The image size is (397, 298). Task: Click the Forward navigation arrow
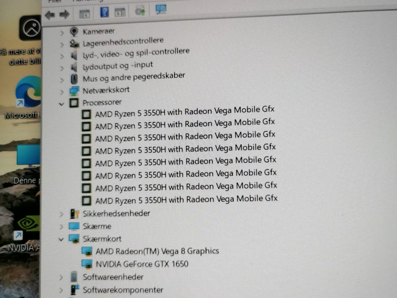tap(64, 14)
